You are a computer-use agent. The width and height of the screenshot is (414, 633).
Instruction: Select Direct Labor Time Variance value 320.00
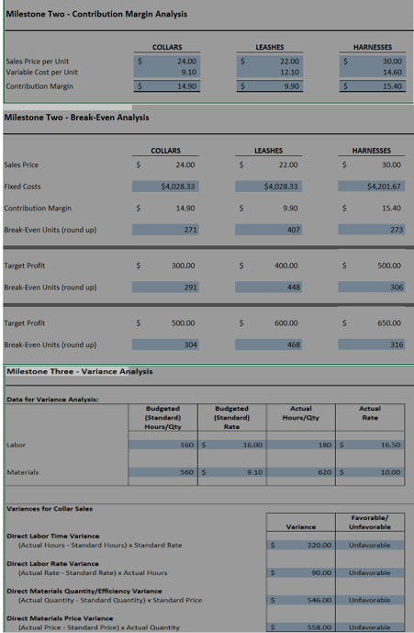pyautogui.click(x=301, y=545)
